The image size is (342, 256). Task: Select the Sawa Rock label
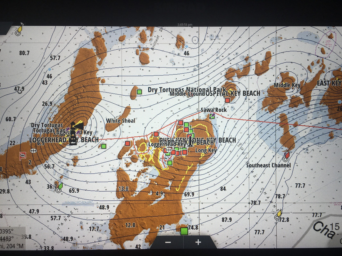(214, 110)
